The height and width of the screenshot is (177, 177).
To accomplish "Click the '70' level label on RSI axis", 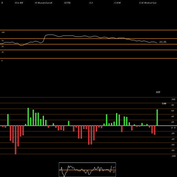I will (x=2, y=41).
